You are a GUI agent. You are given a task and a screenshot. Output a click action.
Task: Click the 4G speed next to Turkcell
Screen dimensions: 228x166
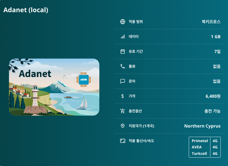pyautogui.click(x=215, y=154)
